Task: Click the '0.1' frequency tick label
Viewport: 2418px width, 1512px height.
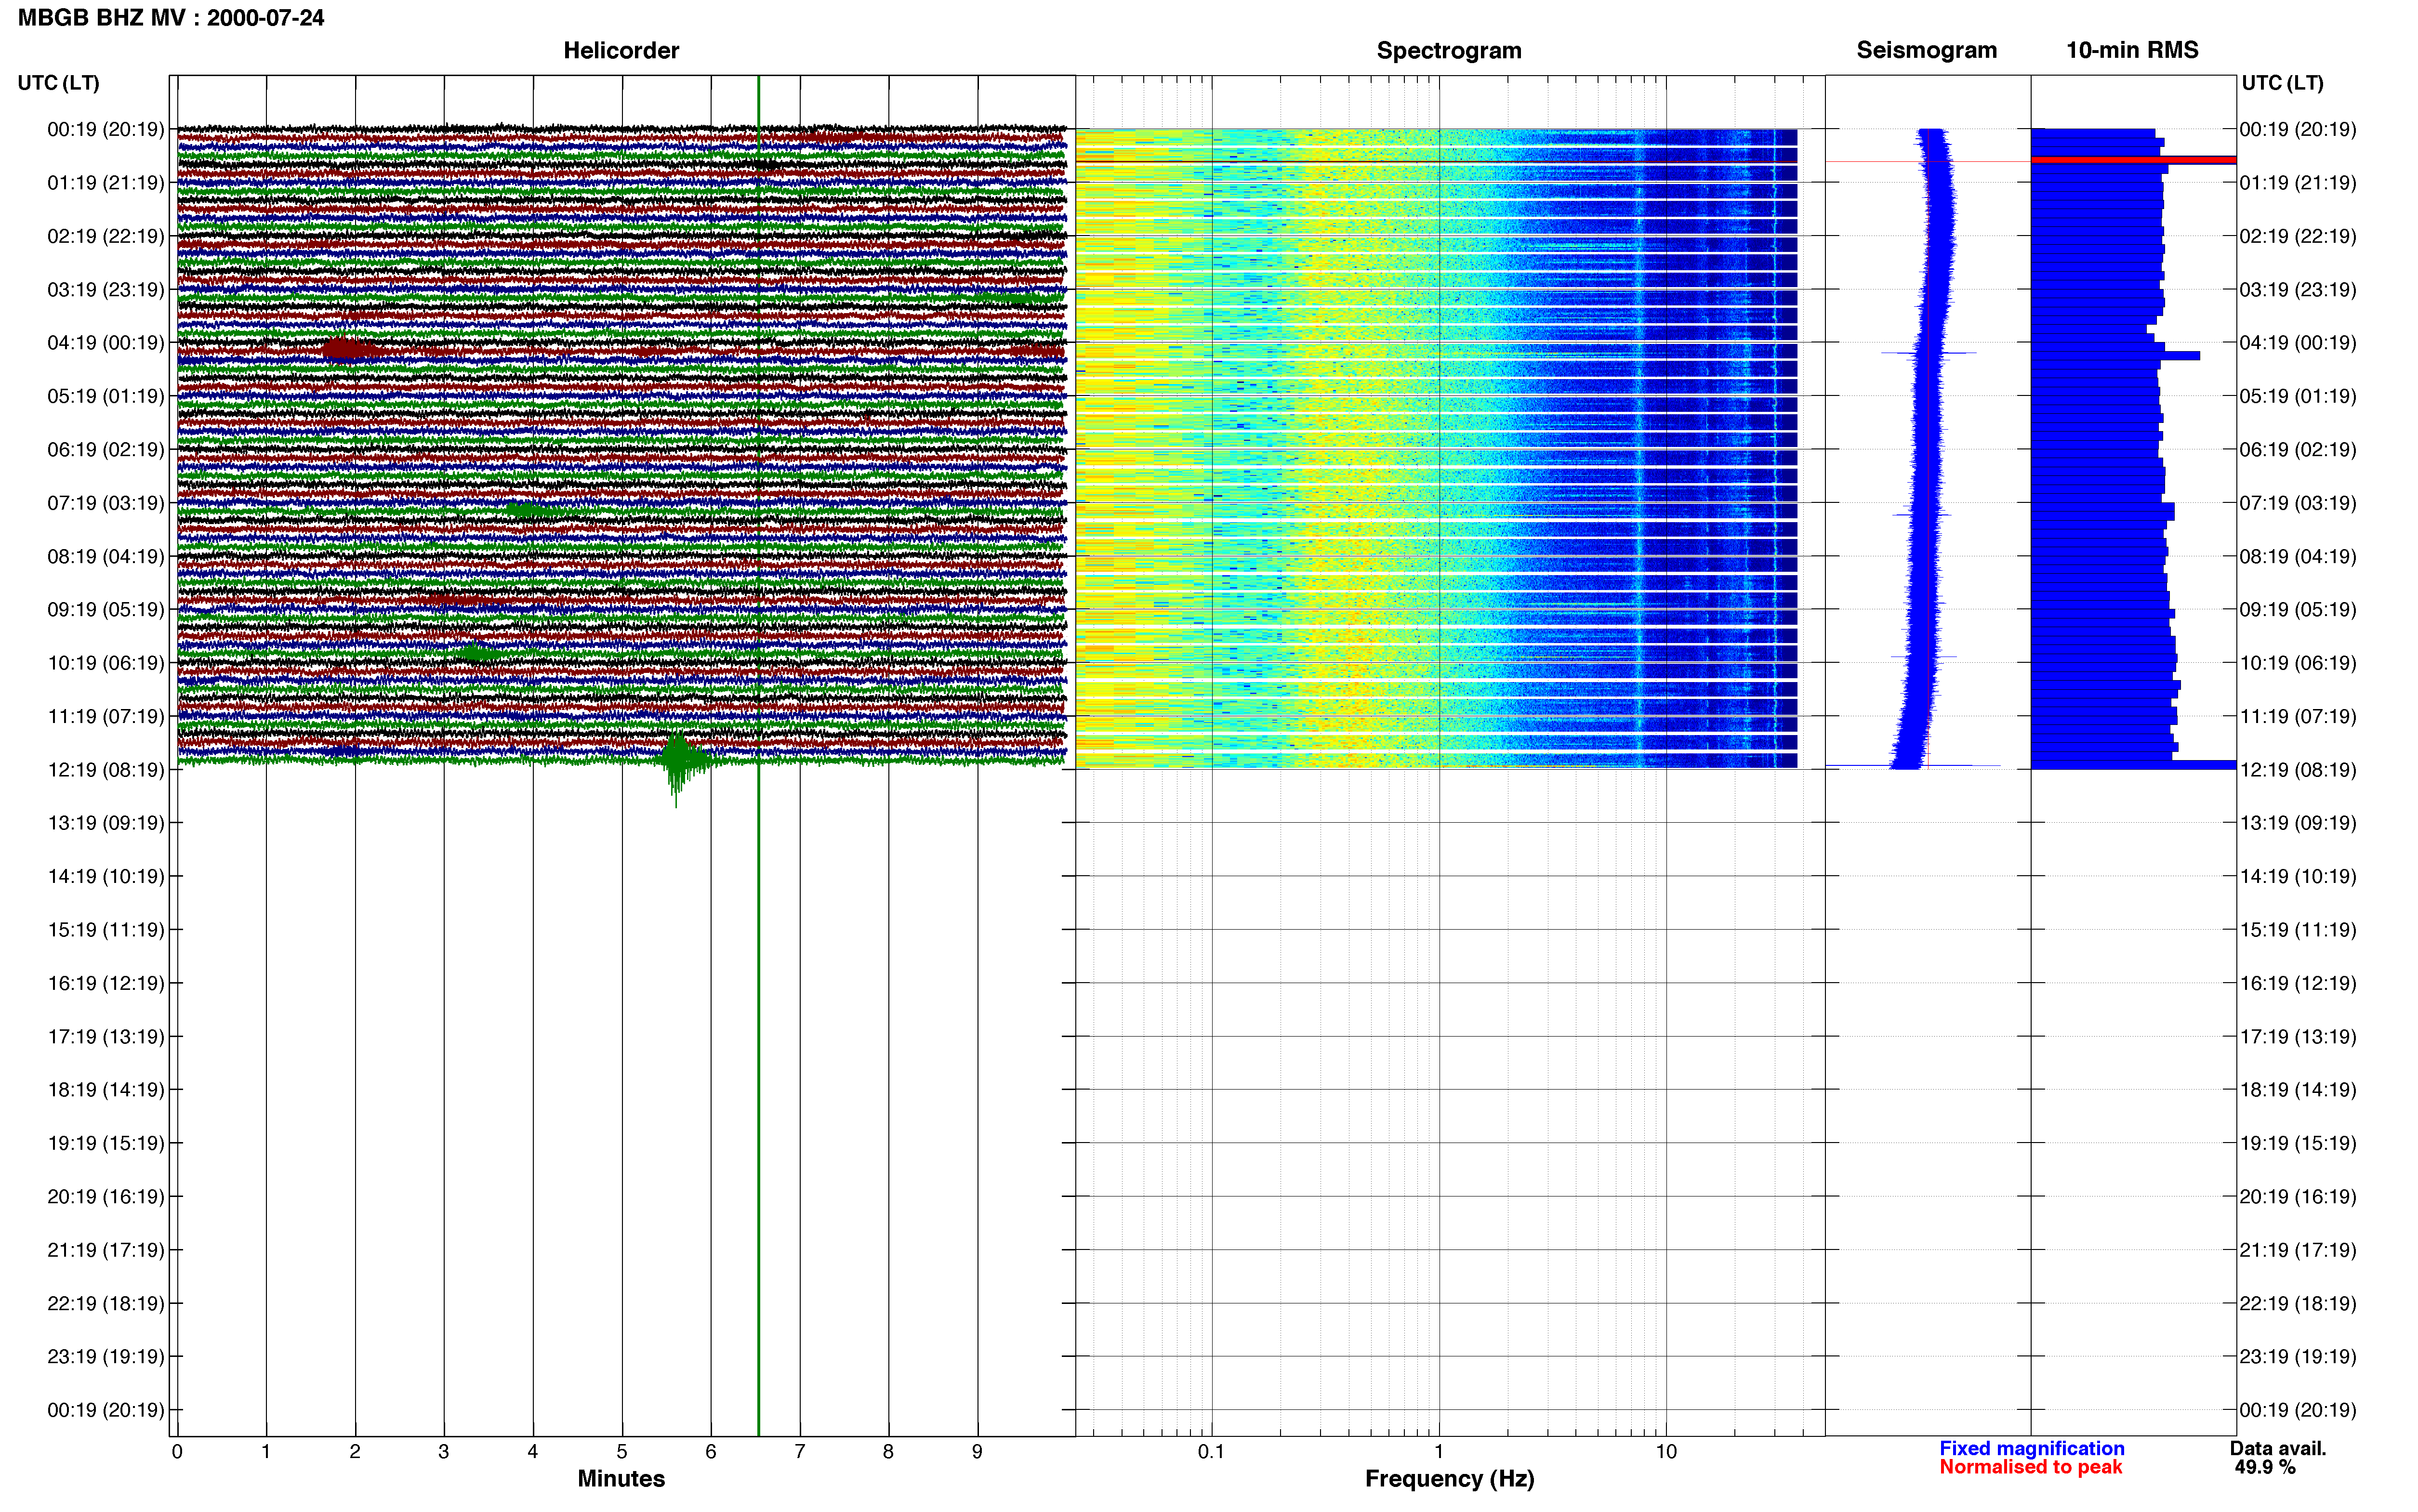Action: (x=1211, y=1451)
